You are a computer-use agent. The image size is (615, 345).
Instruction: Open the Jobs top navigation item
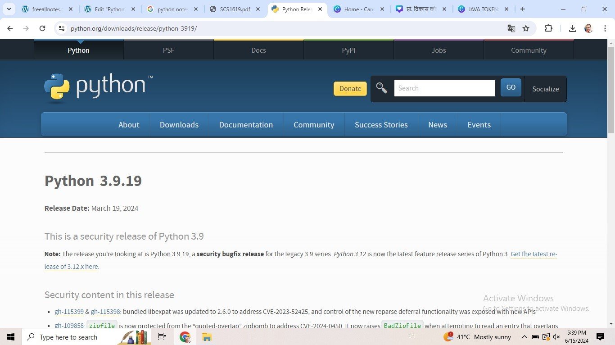(x=439, y=50)
